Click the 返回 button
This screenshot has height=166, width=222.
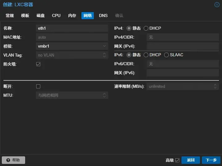(x=191, y=160)
